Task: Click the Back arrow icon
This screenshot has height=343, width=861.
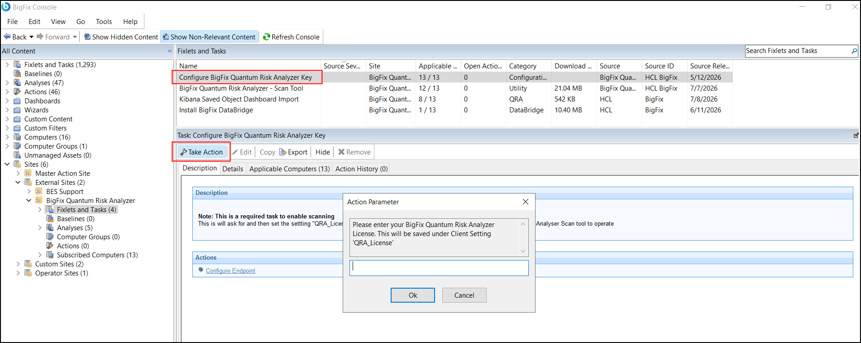Action: (x=7, y=37)
